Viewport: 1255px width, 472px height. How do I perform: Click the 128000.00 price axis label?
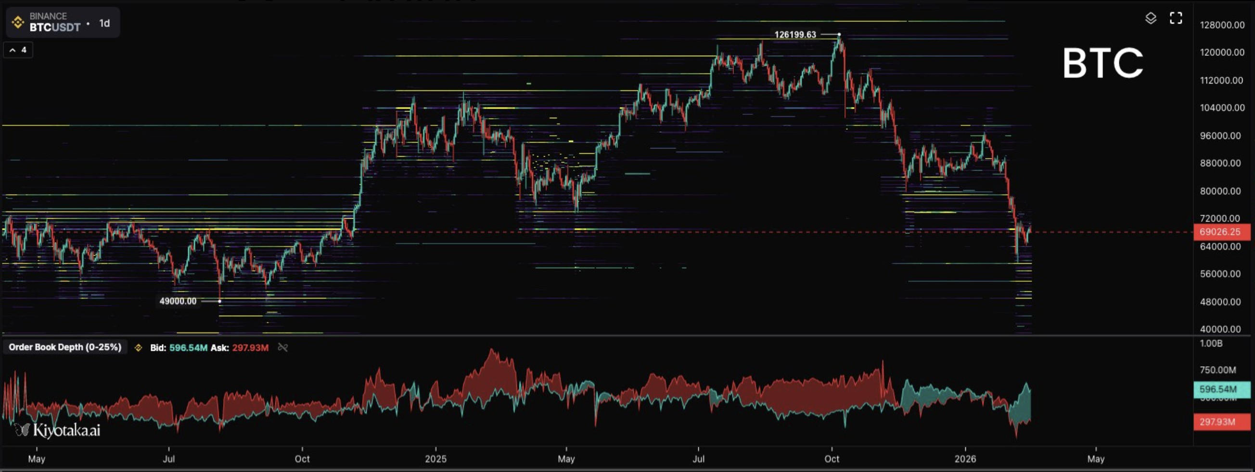tap(1221, 25)
